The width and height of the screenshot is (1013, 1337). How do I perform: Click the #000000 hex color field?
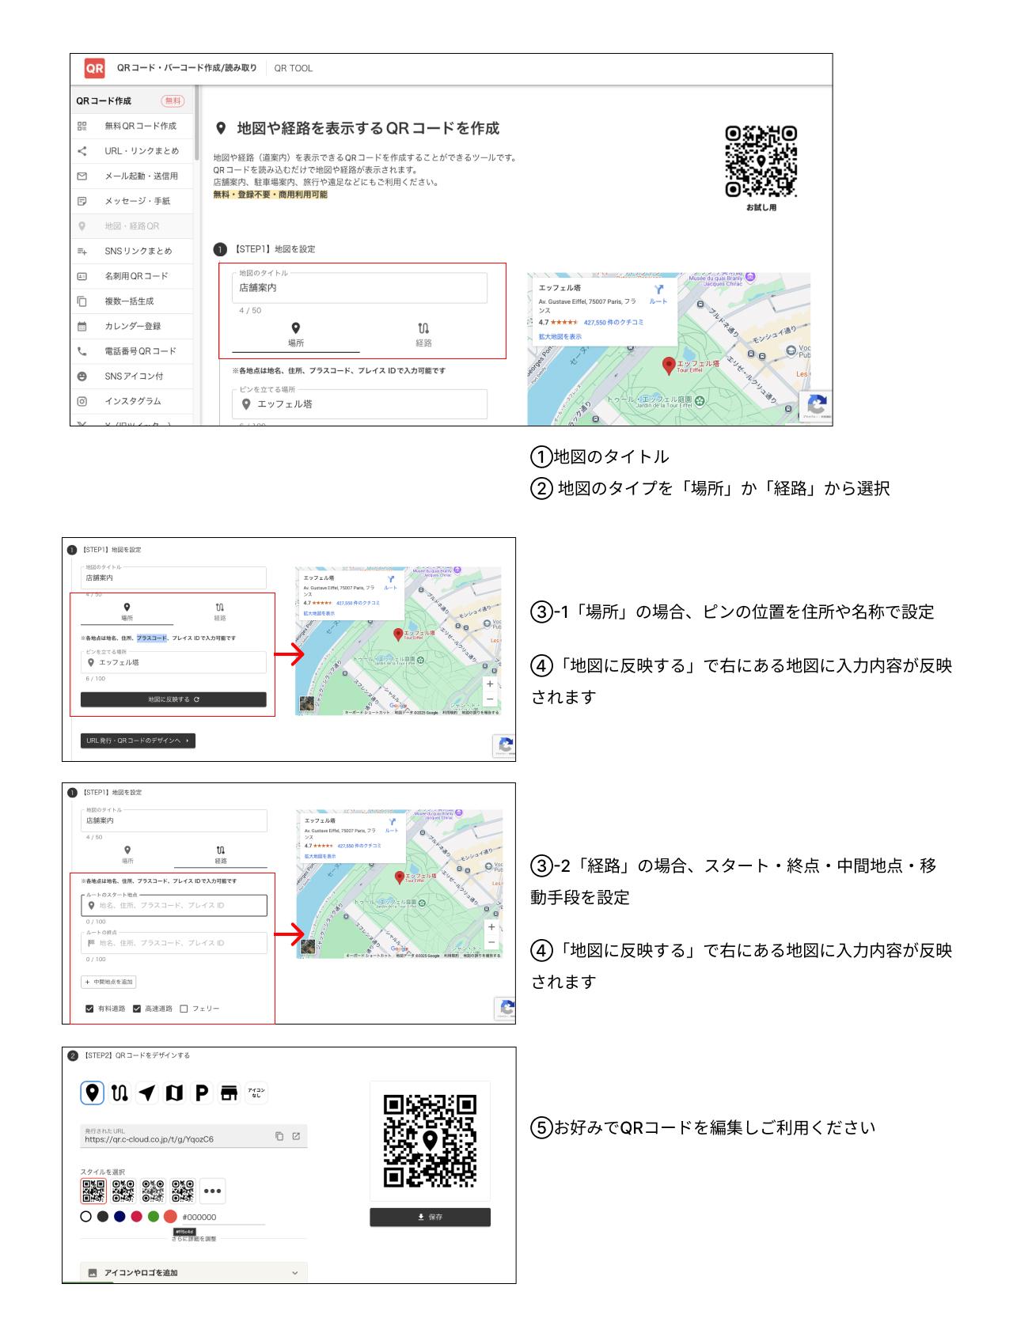click(x=222, y=1218)
